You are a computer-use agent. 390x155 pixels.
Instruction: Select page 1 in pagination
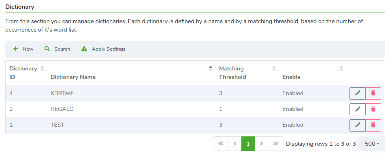pyautogui.click(x=248, y=144)
